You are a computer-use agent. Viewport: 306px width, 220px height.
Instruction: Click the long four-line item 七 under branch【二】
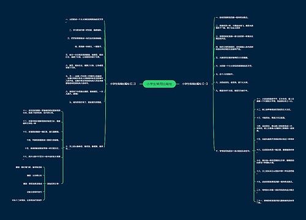(84, 79)
